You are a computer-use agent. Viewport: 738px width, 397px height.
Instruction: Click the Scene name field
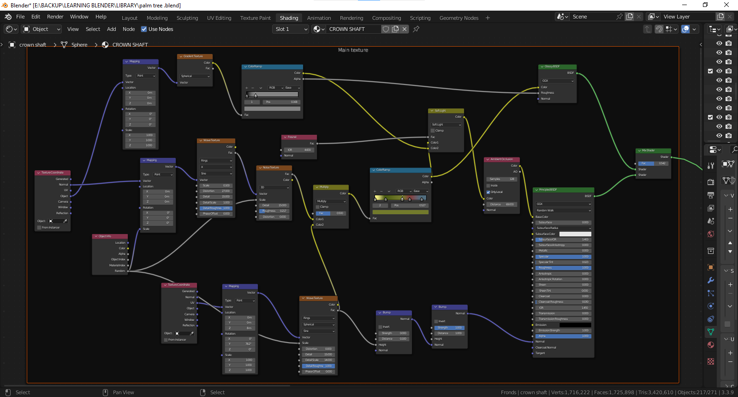click(593, 17)
